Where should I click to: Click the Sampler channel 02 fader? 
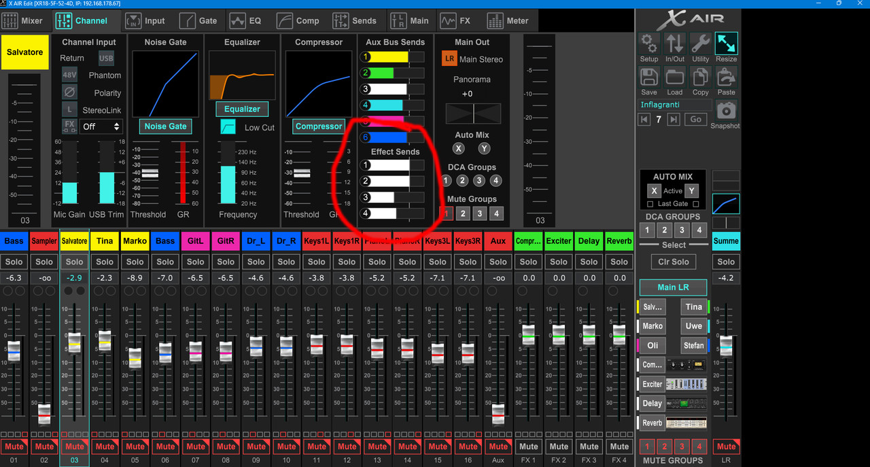tap(44, 413)
